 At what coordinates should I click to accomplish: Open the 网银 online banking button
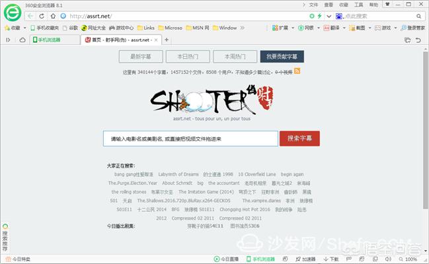306,28
